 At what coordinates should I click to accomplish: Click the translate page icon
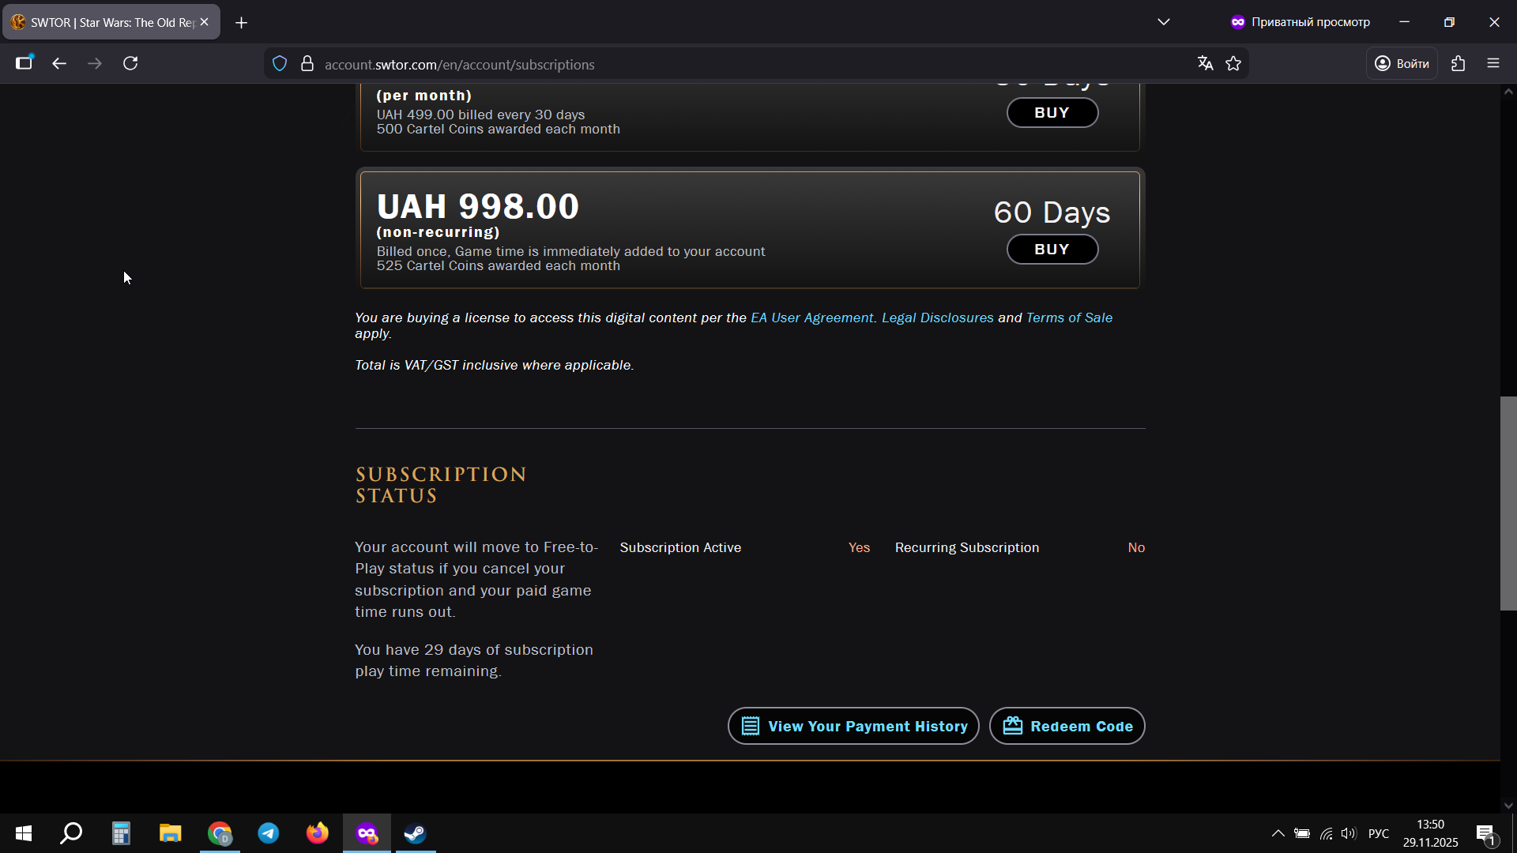coord(1205,64)
